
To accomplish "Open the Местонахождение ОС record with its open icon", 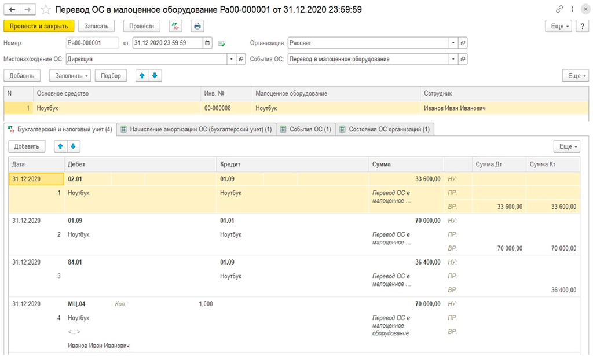I will 241,59.
